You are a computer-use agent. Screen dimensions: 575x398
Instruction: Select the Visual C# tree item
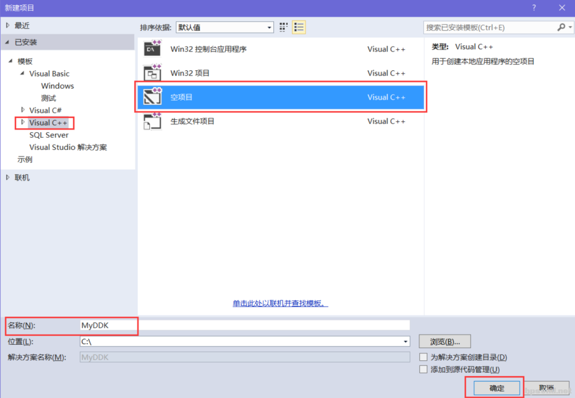click(x=45, y=110)
